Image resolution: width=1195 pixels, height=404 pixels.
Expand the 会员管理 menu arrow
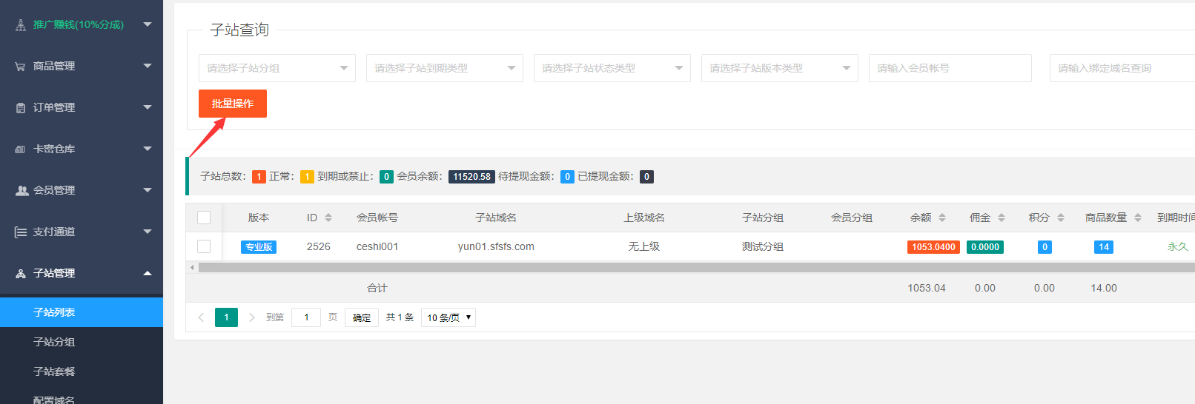pos(148,190)
